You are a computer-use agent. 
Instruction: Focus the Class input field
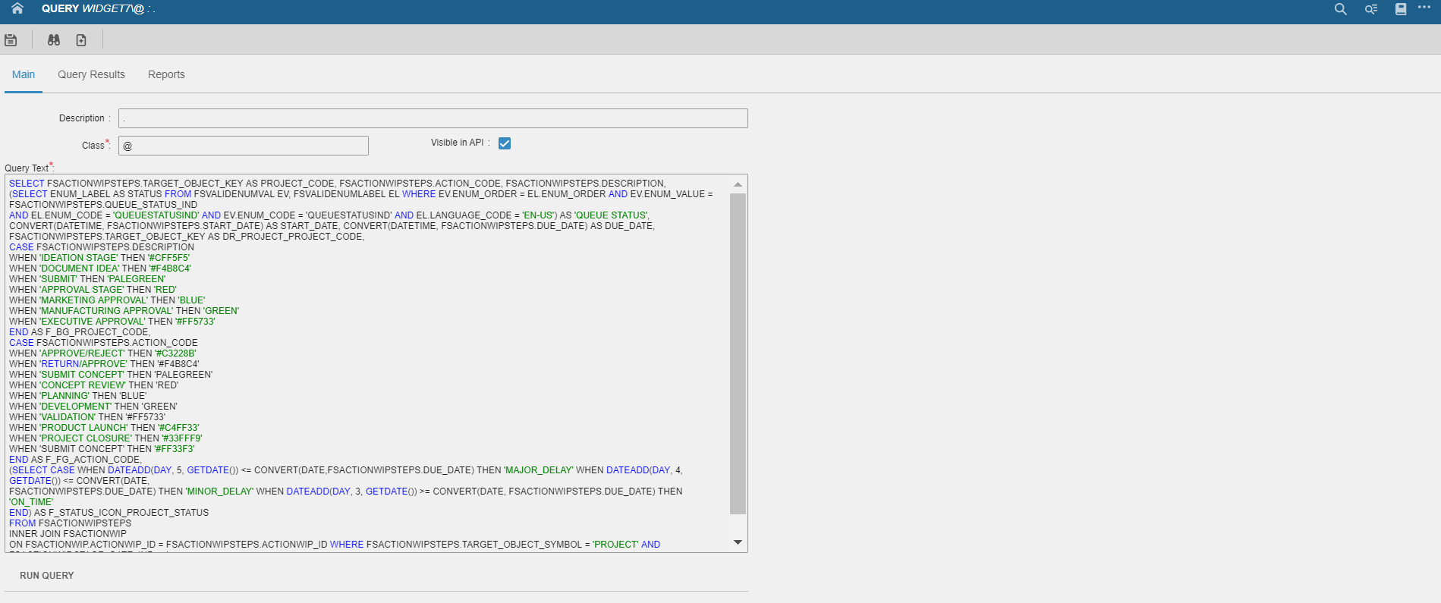243,146
